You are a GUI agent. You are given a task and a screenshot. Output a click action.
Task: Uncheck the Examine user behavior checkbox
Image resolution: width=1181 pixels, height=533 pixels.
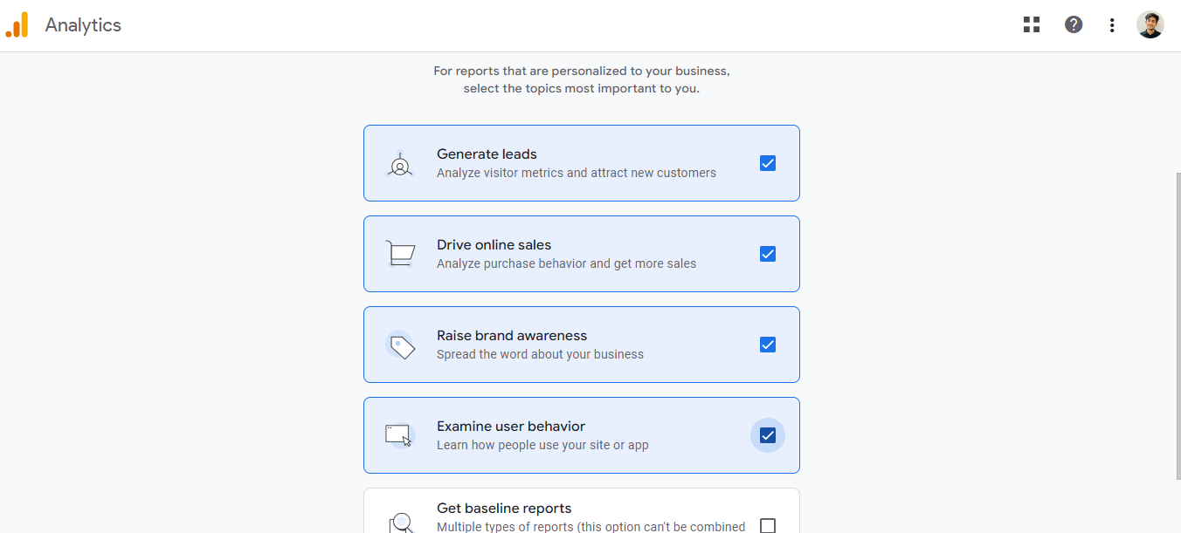768,435
